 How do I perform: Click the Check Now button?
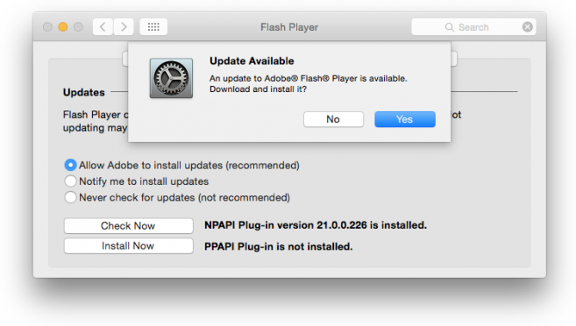coord(128,226)
